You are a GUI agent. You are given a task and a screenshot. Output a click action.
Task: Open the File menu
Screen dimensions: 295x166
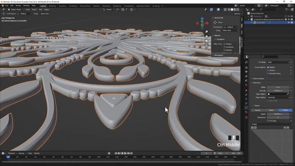pyautogui.click(x=7, y=6)
